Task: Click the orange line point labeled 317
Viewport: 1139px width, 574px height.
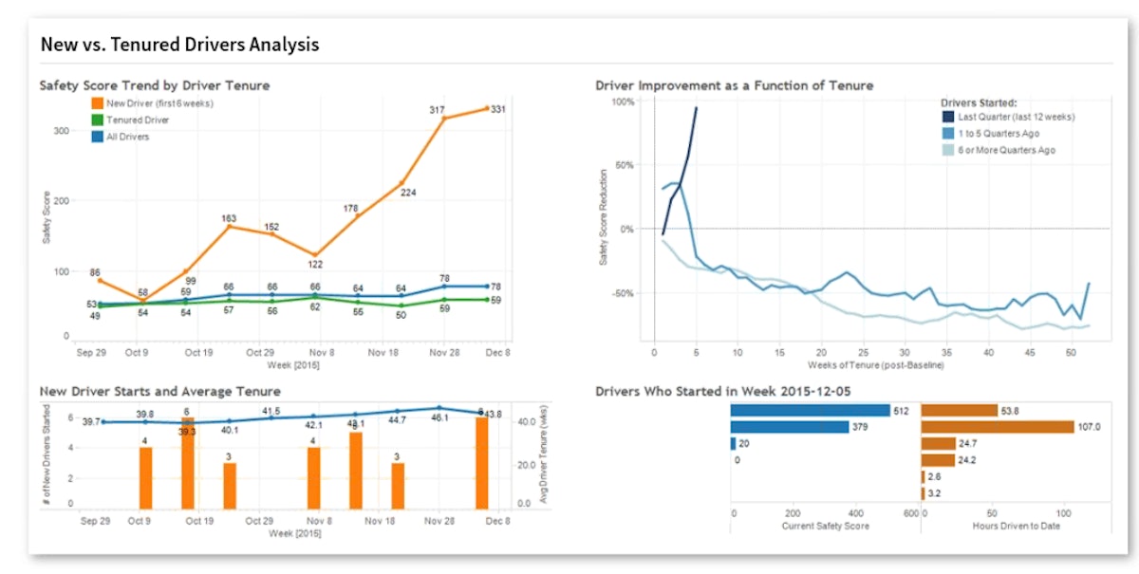Action: (x=443, y=119)
